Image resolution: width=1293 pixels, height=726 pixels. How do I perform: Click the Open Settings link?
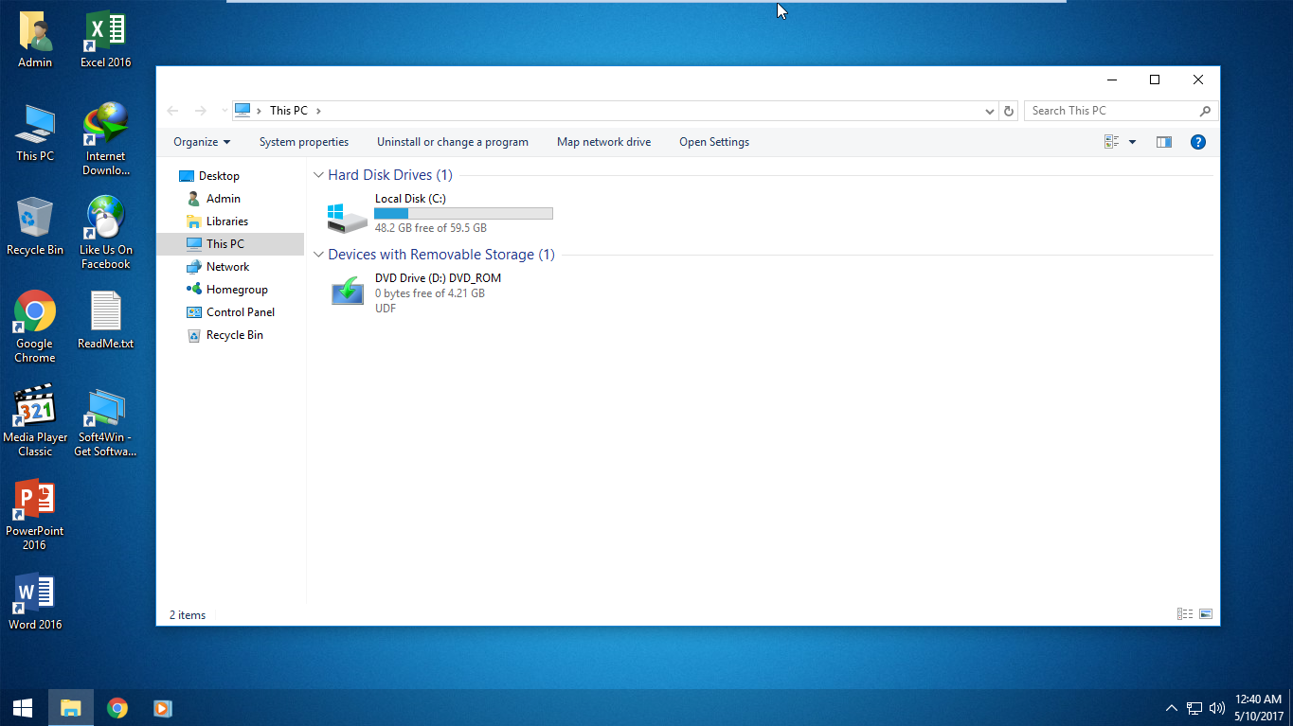click(x=713, y=141)
